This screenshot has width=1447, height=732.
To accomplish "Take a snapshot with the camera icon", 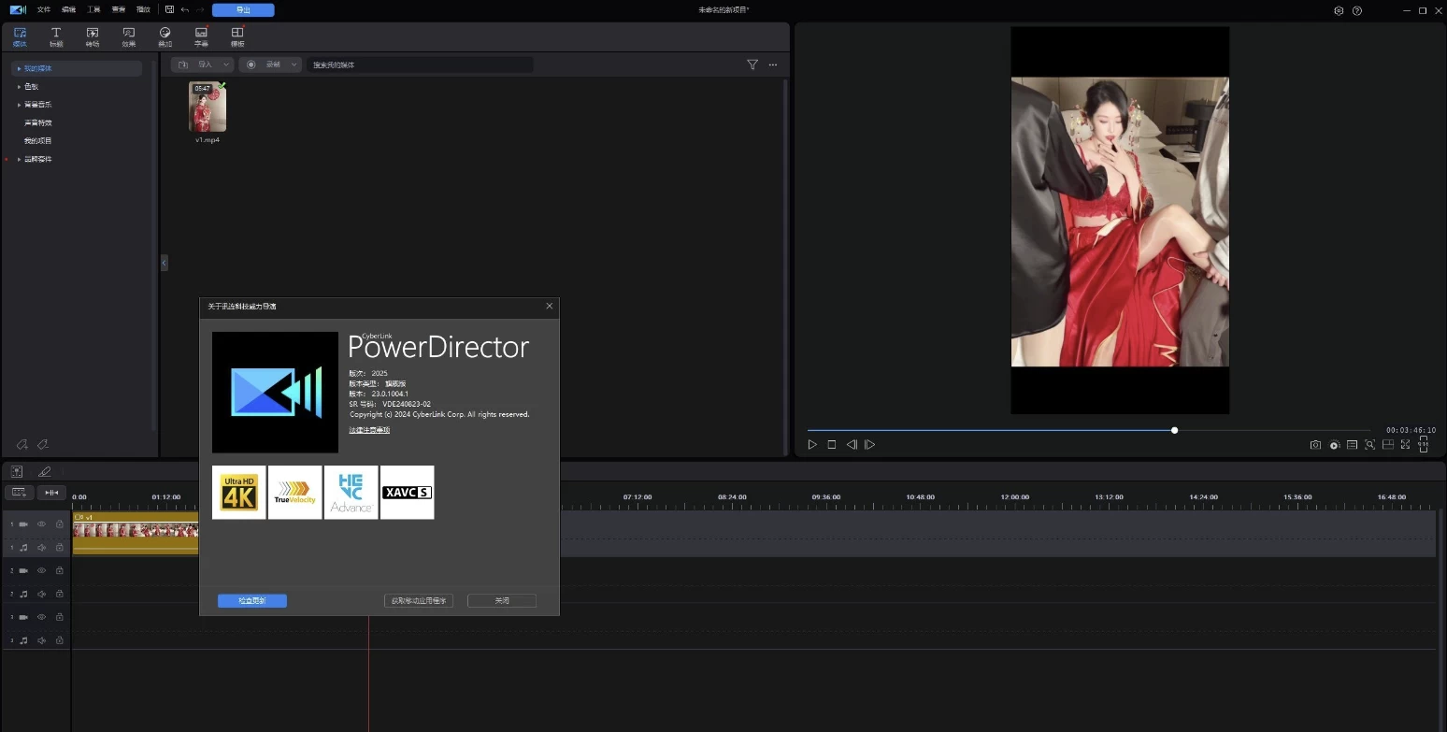I will point(1315,445).
